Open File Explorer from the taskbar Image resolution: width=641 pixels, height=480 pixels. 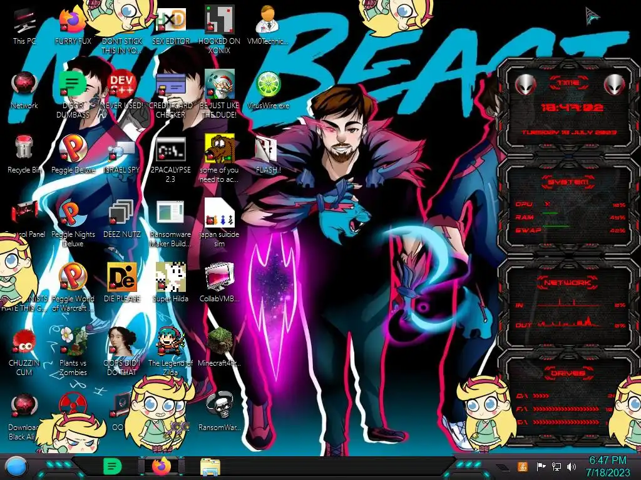pyautogui.click(x=210, y=466)
